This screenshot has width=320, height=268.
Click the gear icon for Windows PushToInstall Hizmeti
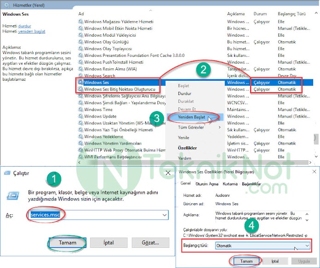pyautogui.click(x=81, y=62)
